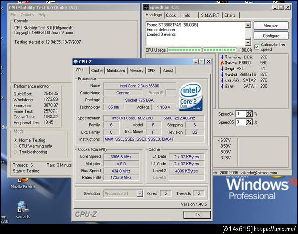Click the Minimize button in SpeedFan panel
Image resolution: width=298 pixels, height=234 pixels.
pyautogui.click(x=271, y=26)
